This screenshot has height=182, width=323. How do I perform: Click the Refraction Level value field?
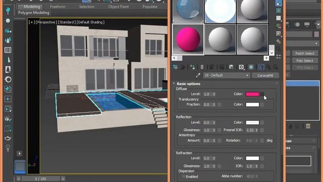[x=207, y=158]
